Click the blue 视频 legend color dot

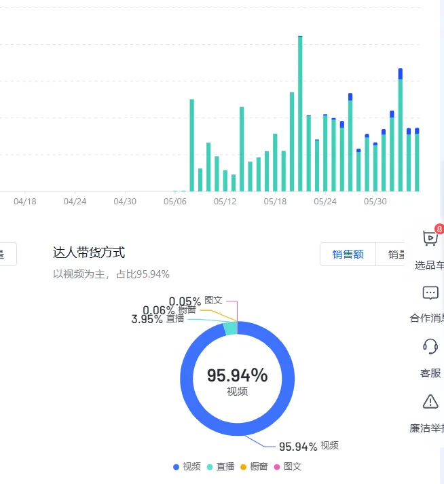click(176, 467)
